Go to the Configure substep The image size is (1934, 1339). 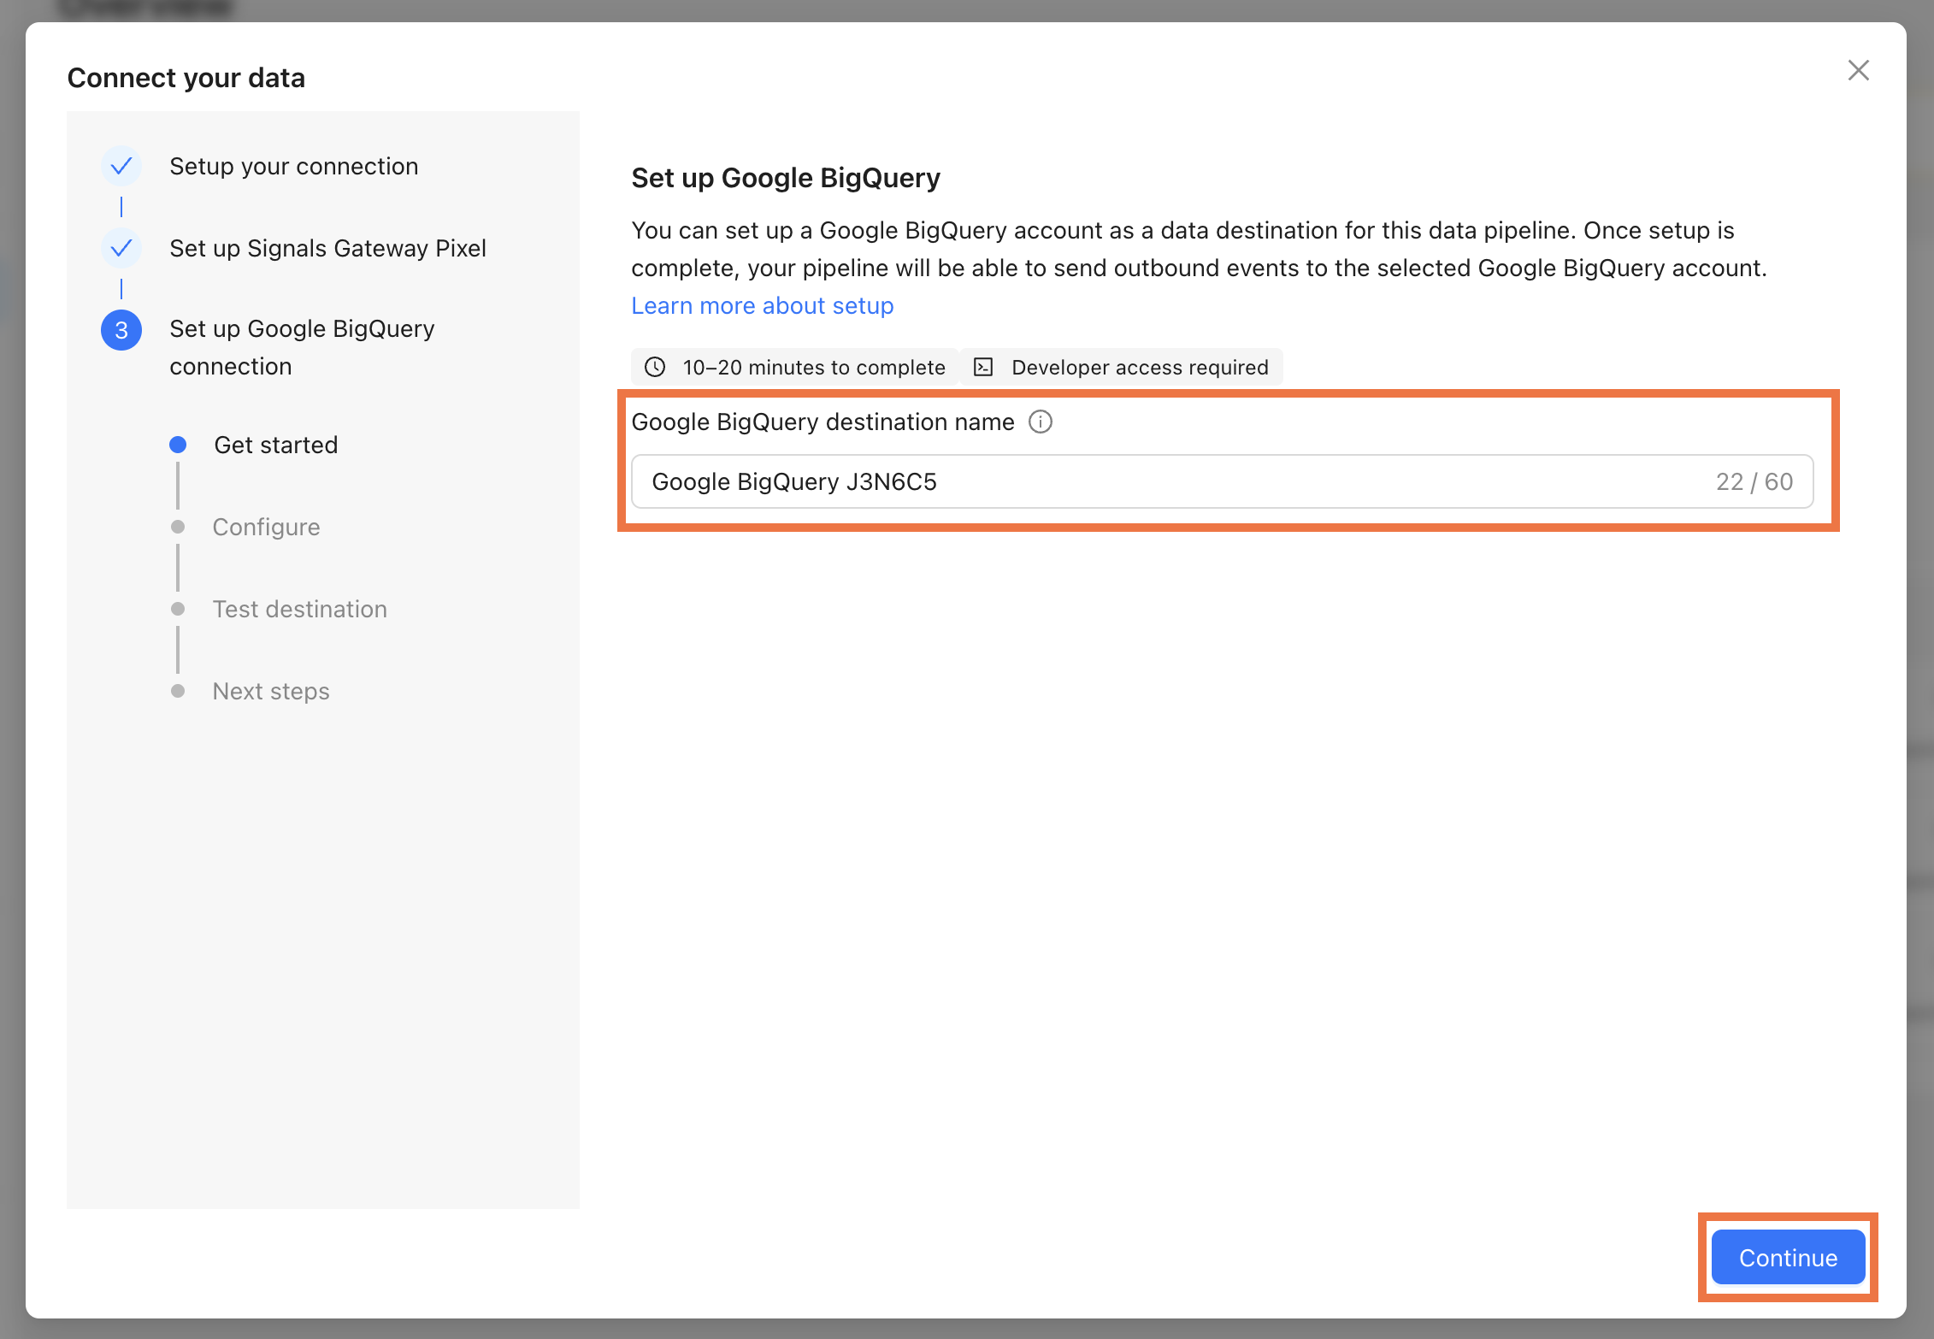266,527
